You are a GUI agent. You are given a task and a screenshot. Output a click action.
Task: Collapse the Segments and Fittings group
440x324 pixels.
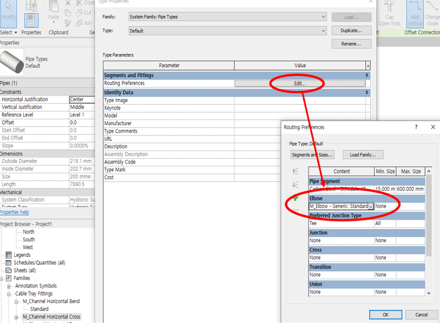tap(366, 75)
